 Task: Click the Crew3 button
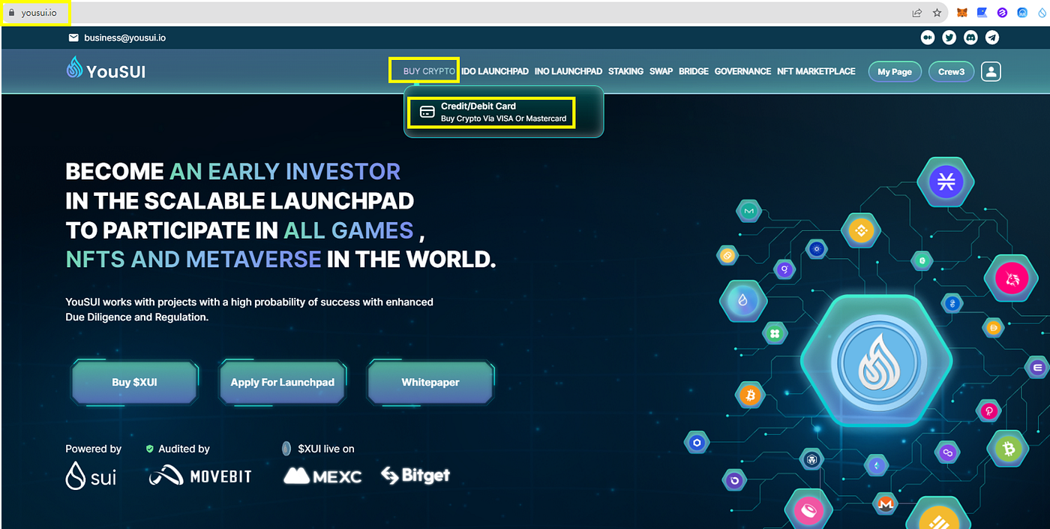(x=951, y=72)
